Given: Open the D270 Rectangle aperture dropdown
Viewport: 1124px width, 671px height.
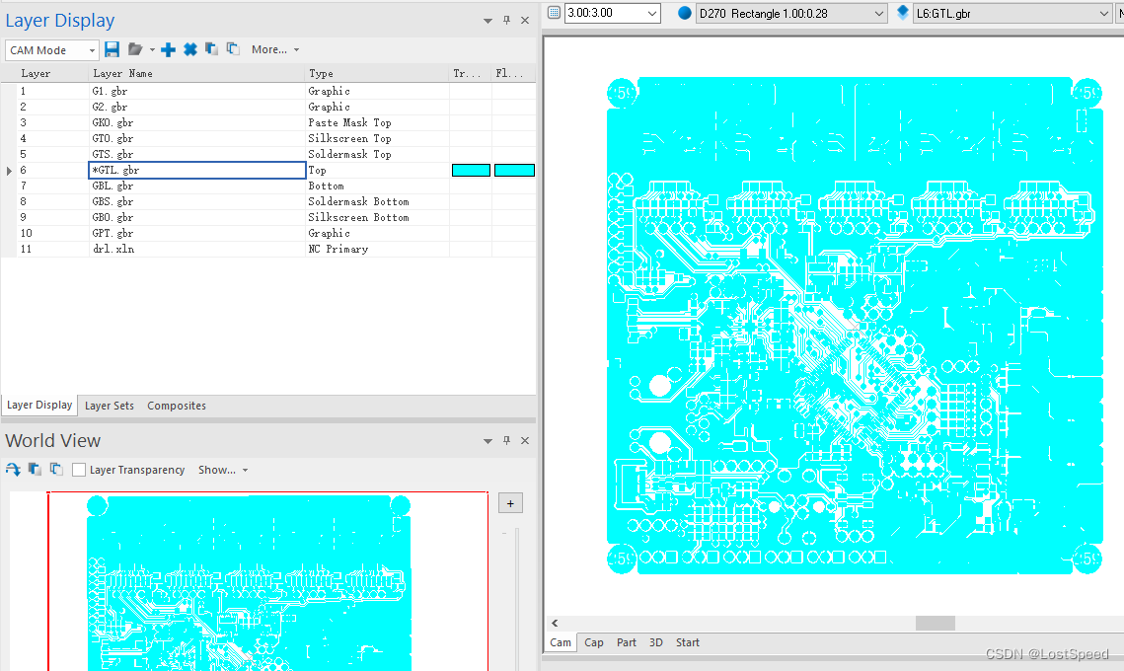Looking at the screenshot, I should point(879,13).
